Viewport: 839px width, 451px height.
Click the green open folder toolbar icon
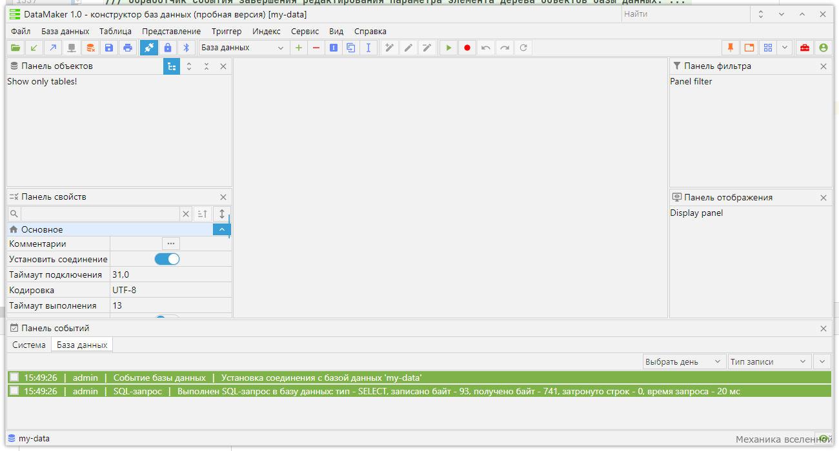pyautogui.click(x=15, y=48)
